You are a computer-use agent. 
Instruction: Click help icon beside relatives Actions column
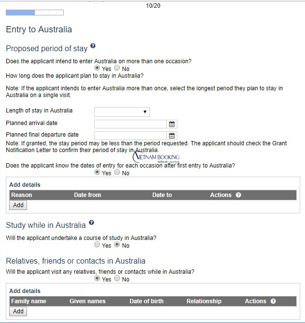click(273, 301)
